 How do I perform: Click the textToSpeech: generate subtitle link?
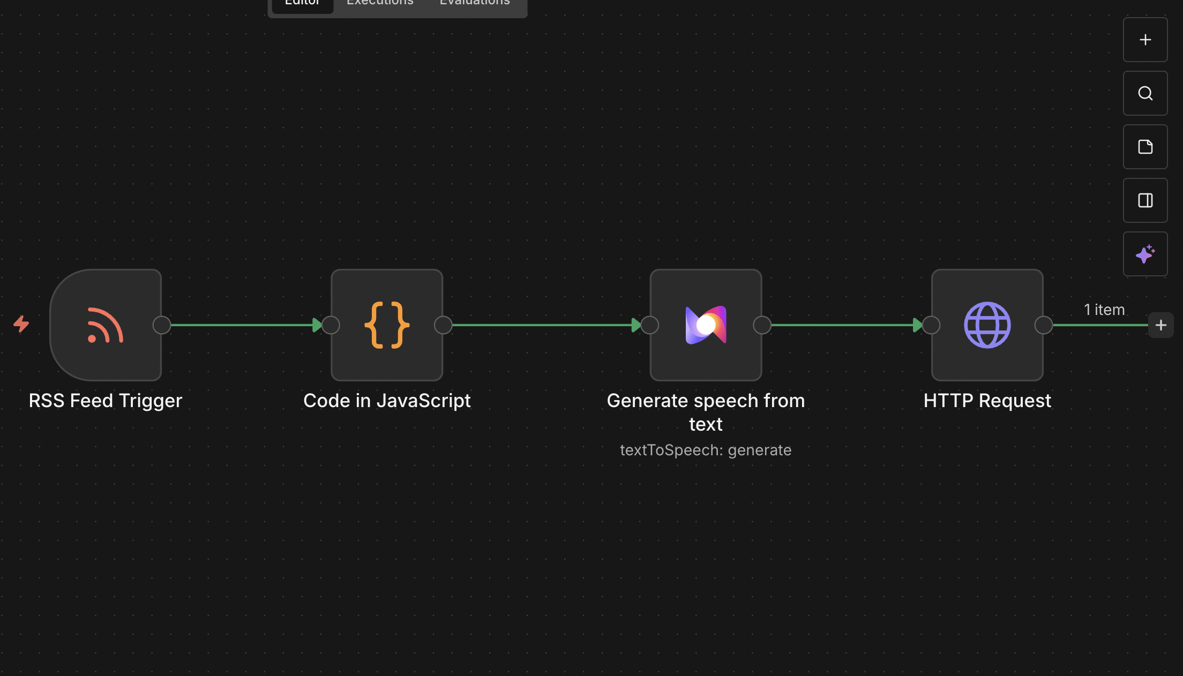(705, 450)
